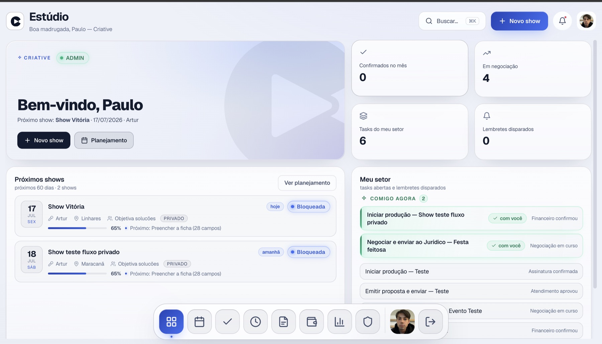Open the calendar icon in bottom dock
Screen dimensions: 602x344
point(199,322)
